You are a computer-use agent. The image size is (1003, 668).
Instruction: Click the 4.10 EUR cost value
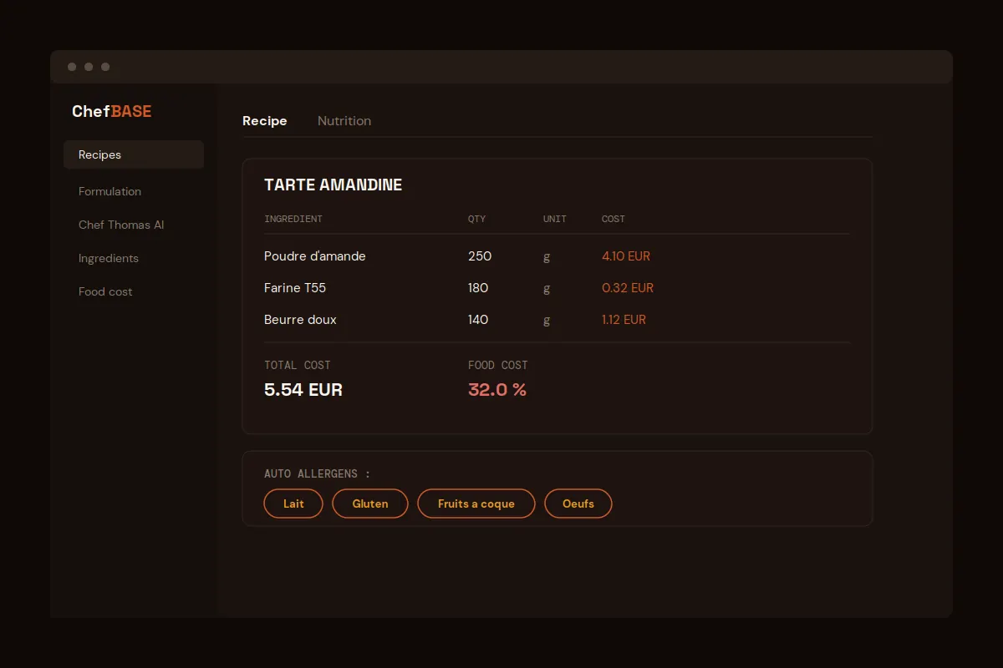626,256
